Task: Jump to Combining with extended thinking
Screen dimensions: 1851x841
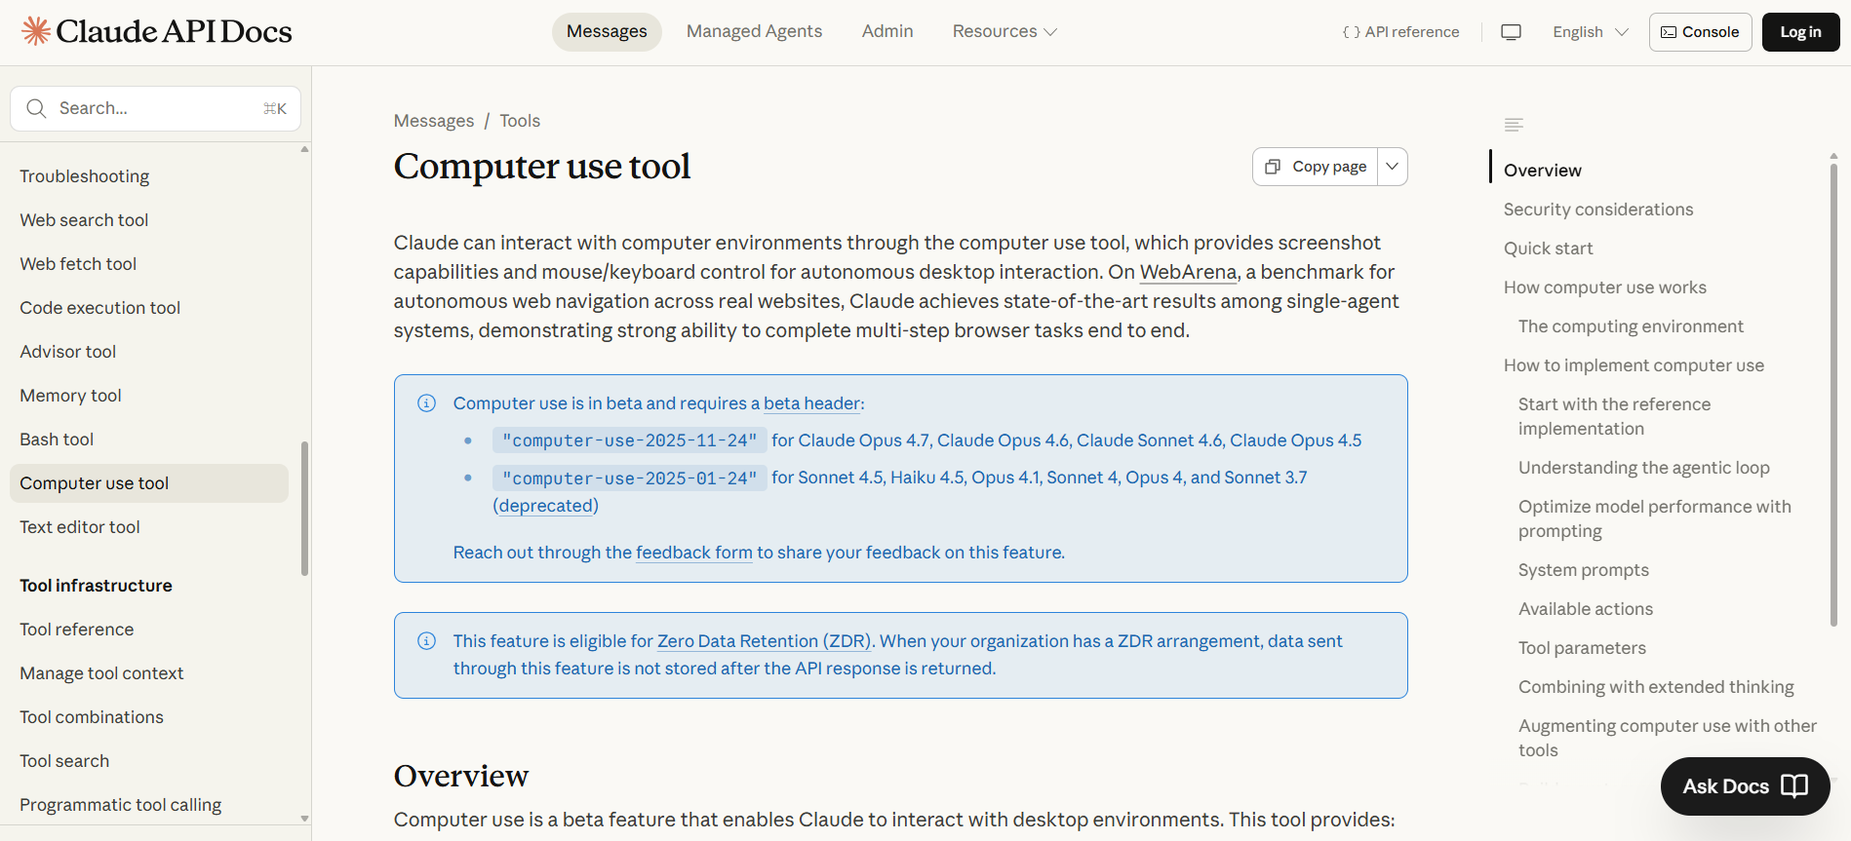Action: click(x=1656, y=687)
